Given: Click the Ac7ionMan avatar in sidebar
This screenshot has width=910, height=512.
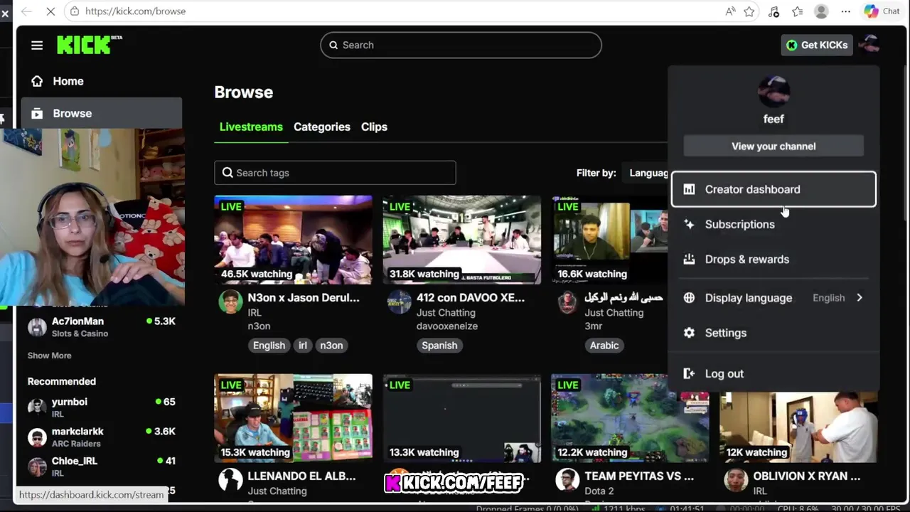Looking at the screenshot, I should [x=37, y=327].
